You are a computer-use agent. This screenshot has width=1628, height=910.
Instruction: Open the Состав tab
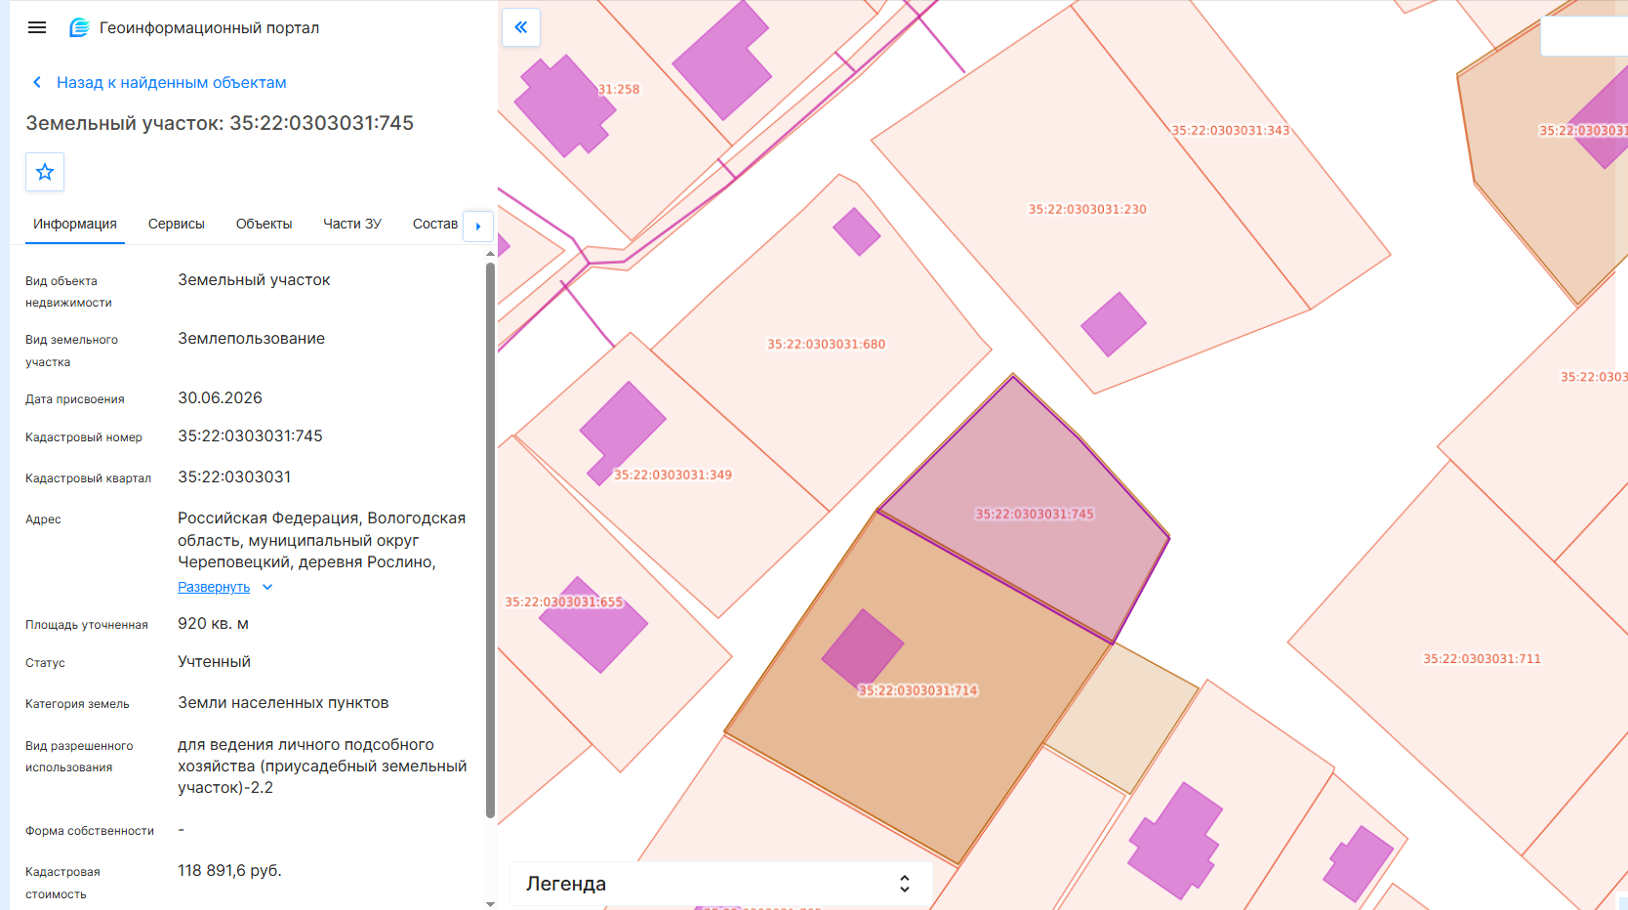pyautogui.click(x=435, y=224)
